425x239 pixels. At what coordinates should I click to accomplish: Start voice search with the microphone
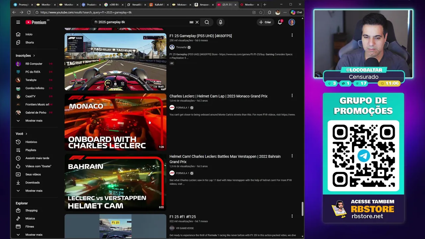click(x=220, y=22)
